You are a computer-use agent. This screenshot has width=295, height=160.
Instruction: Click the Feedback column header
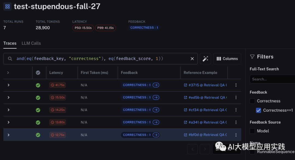(129, 73)
